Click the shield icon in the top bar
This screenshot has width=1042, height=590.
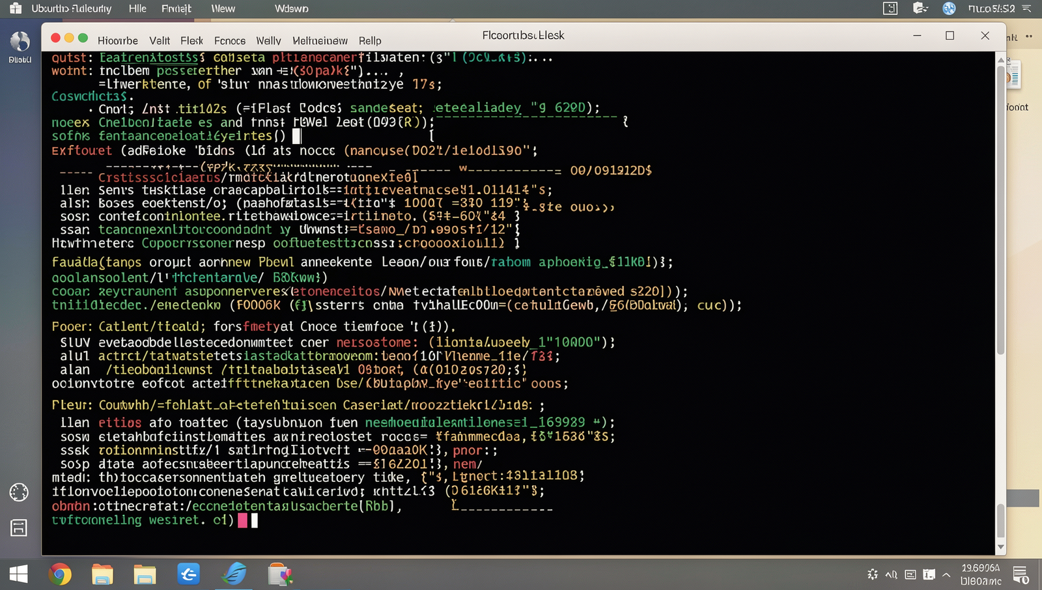point(920,8)
